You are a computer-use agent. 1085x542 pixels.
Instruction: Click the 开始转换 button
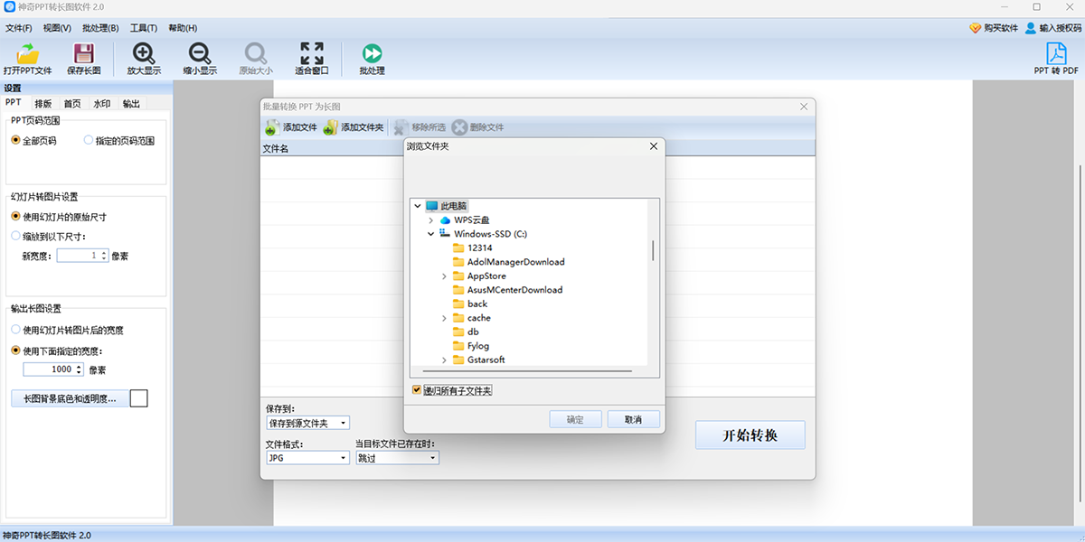pyautogui.click(x=750, y=435)
